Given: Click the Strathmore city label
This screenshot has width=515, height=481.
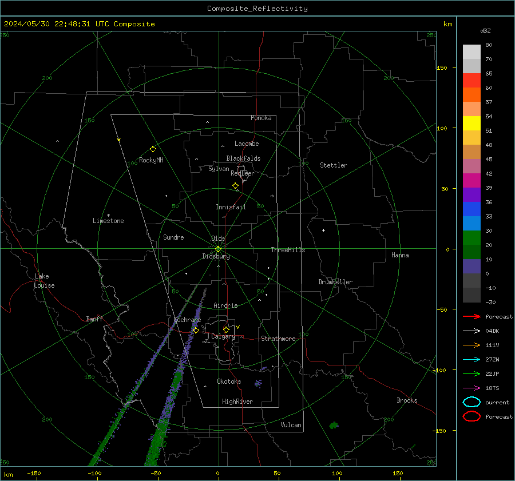Looking at the screenshot, I should coord(278,339).
